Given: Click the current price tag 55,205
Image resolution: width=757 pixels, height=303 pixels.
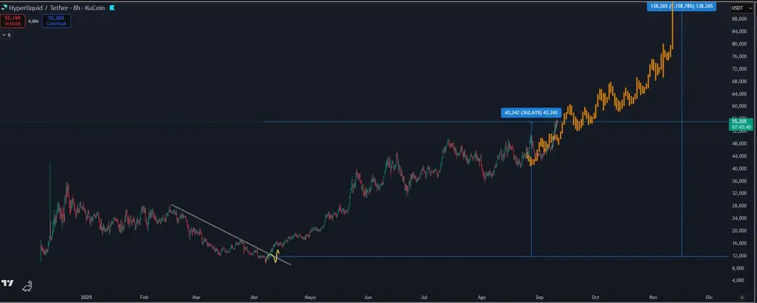Looking at the screenshot, I should tap(741, 124).
